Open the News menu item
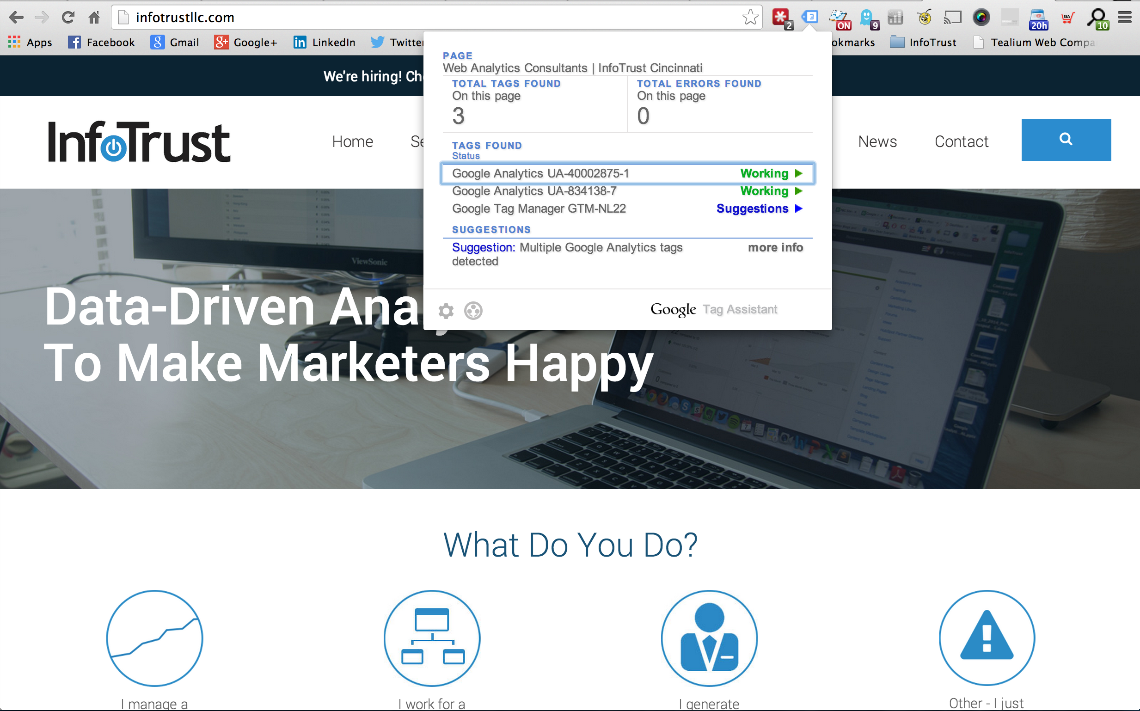 [x=877, y=141]
